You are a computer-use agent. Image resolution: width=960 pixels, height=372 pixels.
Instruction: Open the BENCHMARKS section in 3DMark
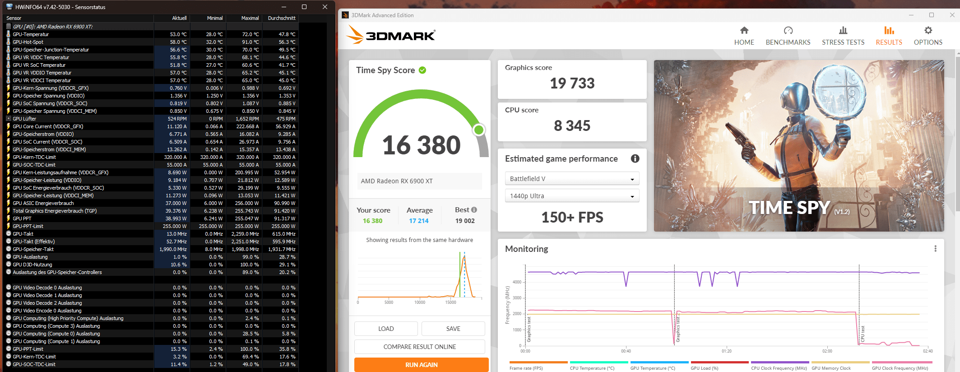click(x=788, y=36)
